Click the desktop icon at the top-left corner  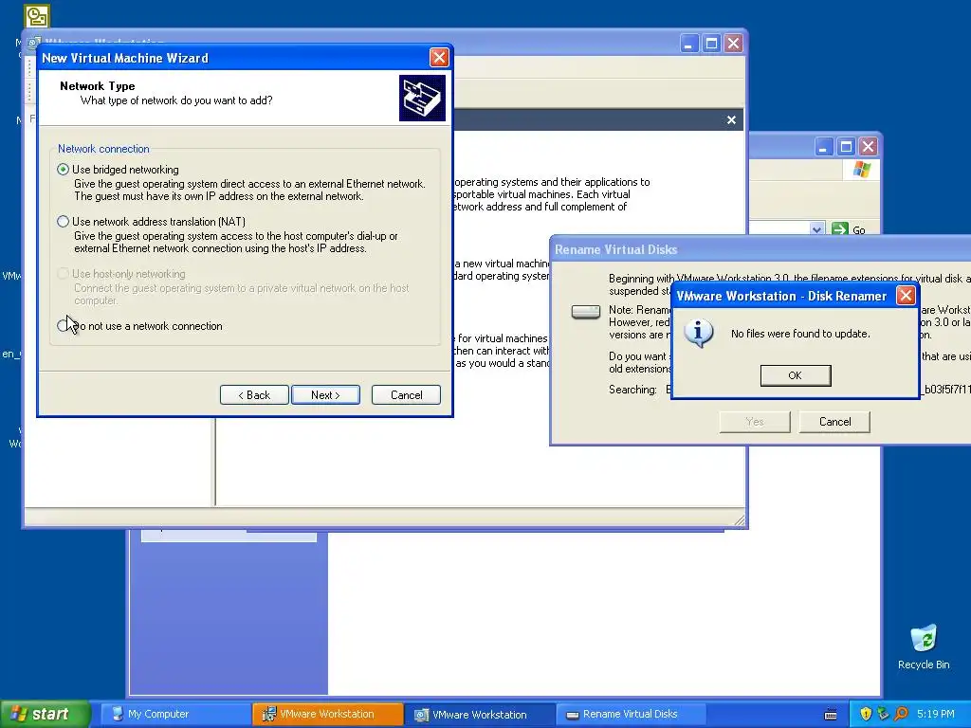coord(37,16)
